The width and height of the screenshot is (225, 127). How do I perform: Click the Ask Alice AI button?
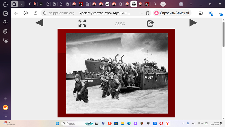click(172, 13)
